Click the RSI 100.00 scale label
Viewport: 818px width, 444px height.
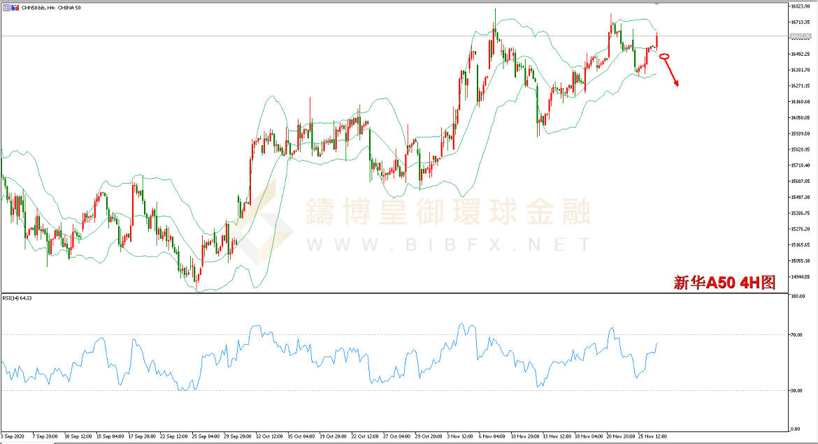(796, 297)
